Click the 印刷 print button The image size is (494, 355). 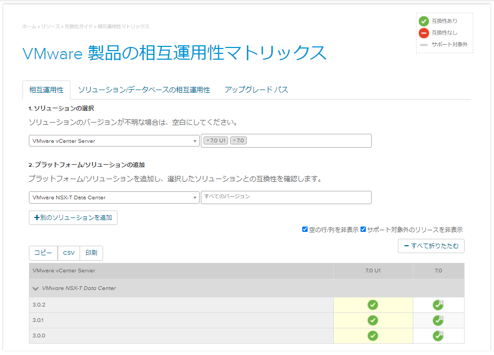(91, 253)
